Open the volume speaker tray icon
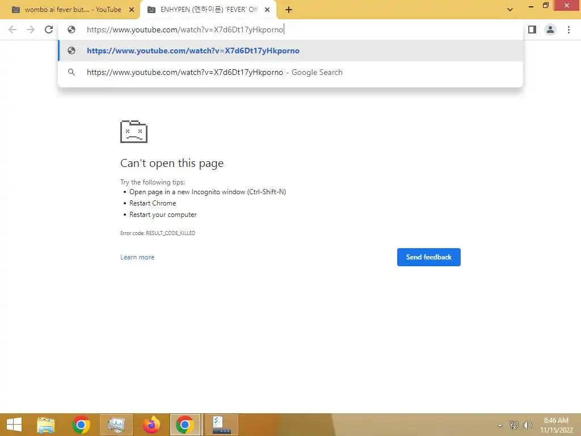 click(x=527, y=425)
